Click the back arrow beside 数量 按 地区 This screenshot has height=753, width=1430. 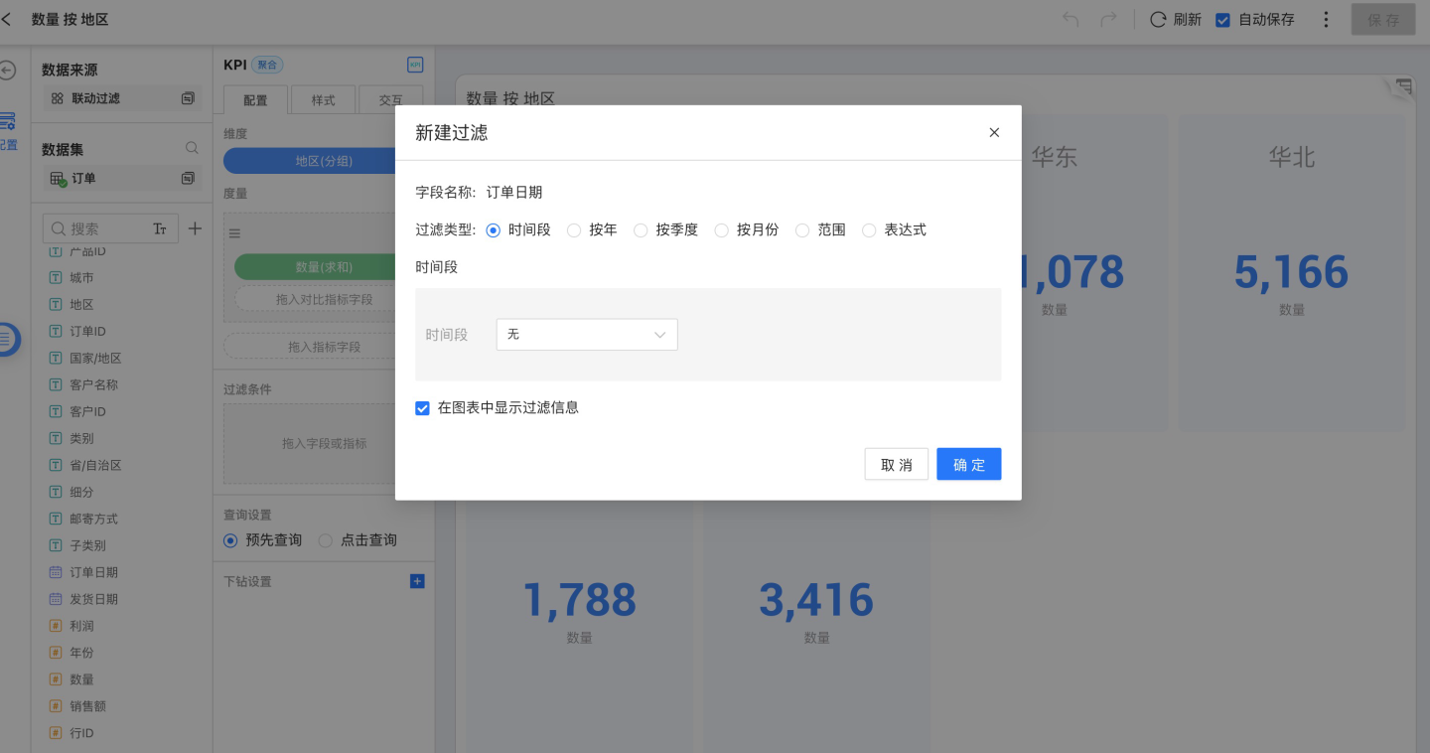(8, 19)
